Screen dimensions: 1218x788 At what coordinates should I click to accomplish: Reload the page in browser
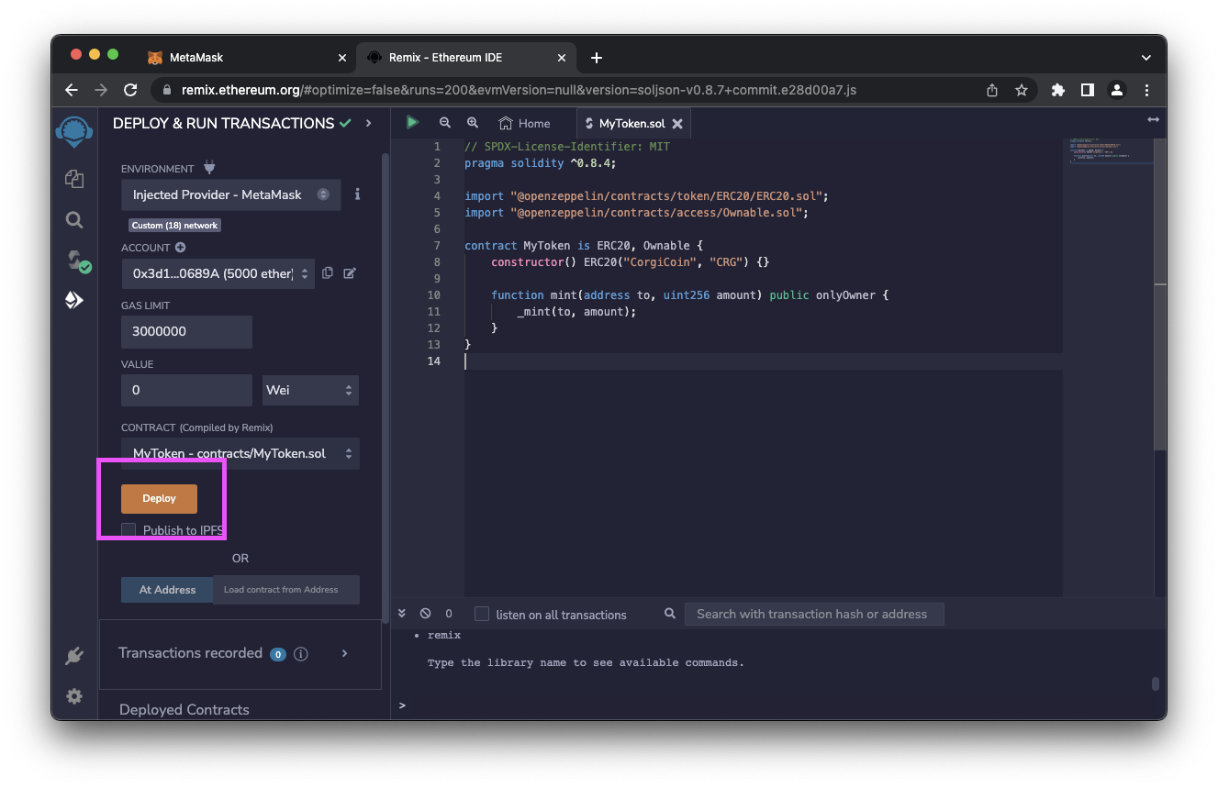pyautogui.click(x=130, y=90)
